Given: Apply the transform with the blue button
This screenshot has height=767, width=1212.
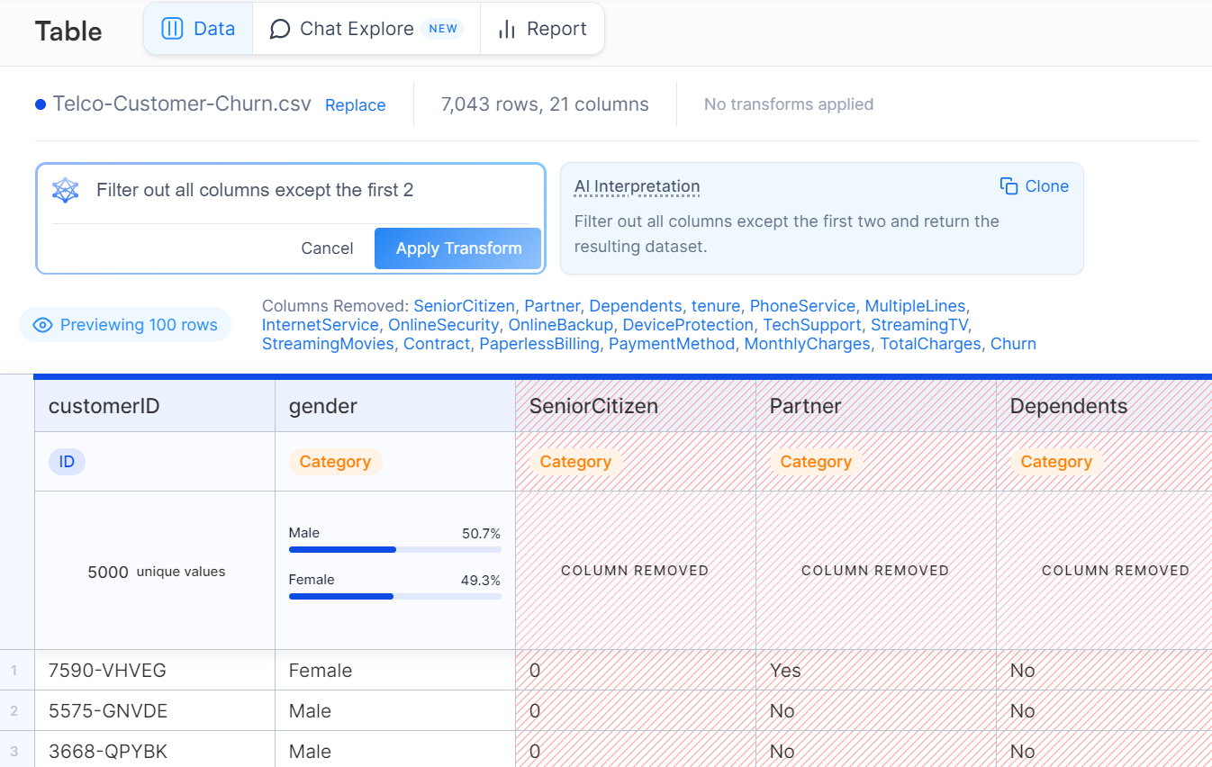Looking at the screenshot, I should pos(457,248).
